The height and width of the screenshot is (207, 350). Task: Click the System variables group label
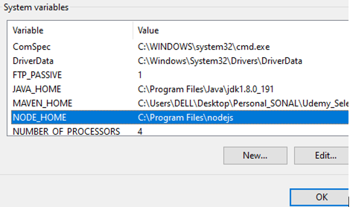(36, 7)
